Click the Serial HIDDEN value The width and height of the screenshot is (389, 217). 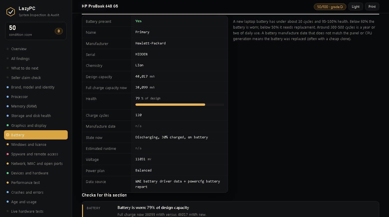141,54
